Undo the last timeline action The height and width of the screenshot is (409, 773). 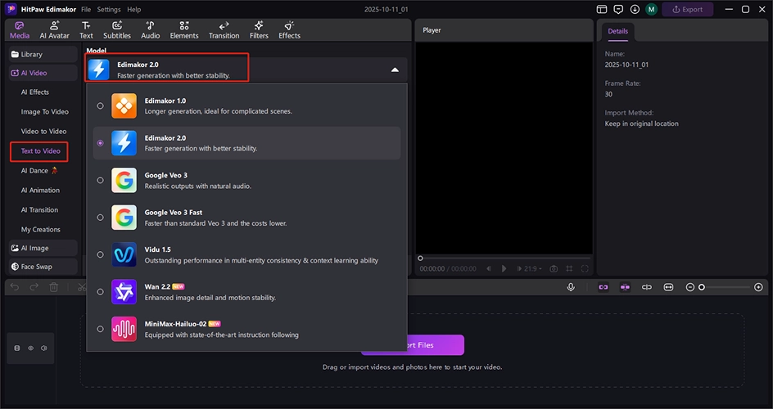15,287
